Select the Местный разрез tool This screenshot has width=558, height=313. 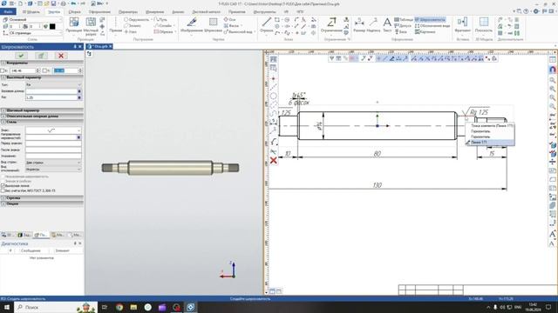tap(91, 27)
